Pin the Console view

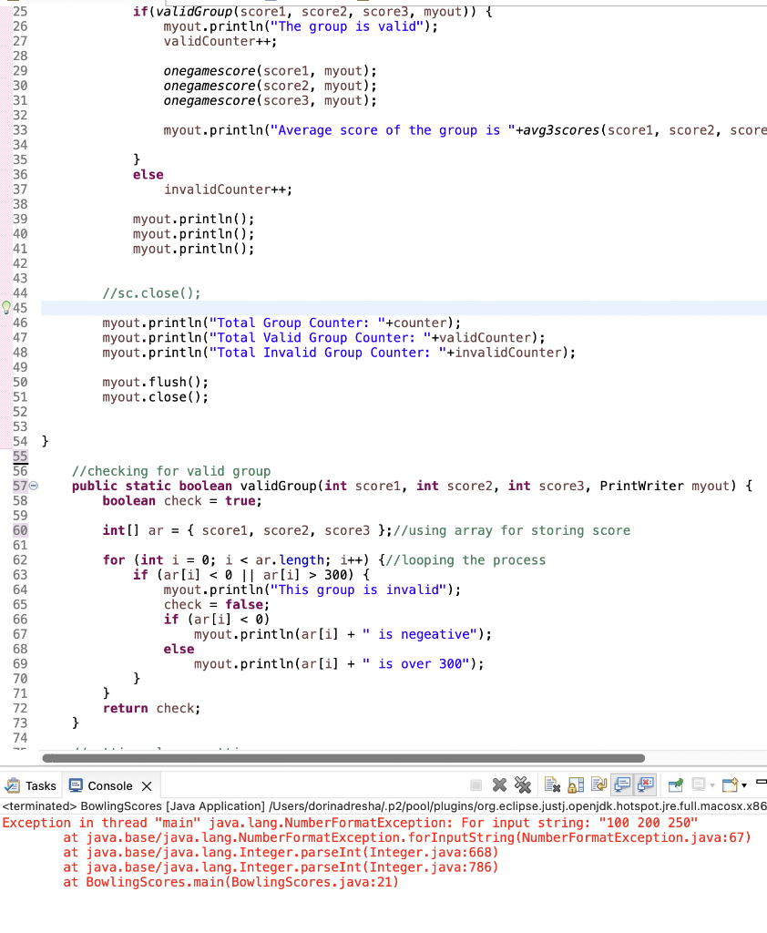[674, 784]
